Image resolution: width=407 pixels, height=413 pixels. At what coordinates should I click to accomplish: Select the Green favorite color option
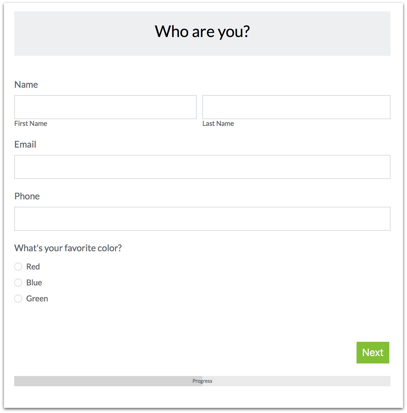(18, 298)
